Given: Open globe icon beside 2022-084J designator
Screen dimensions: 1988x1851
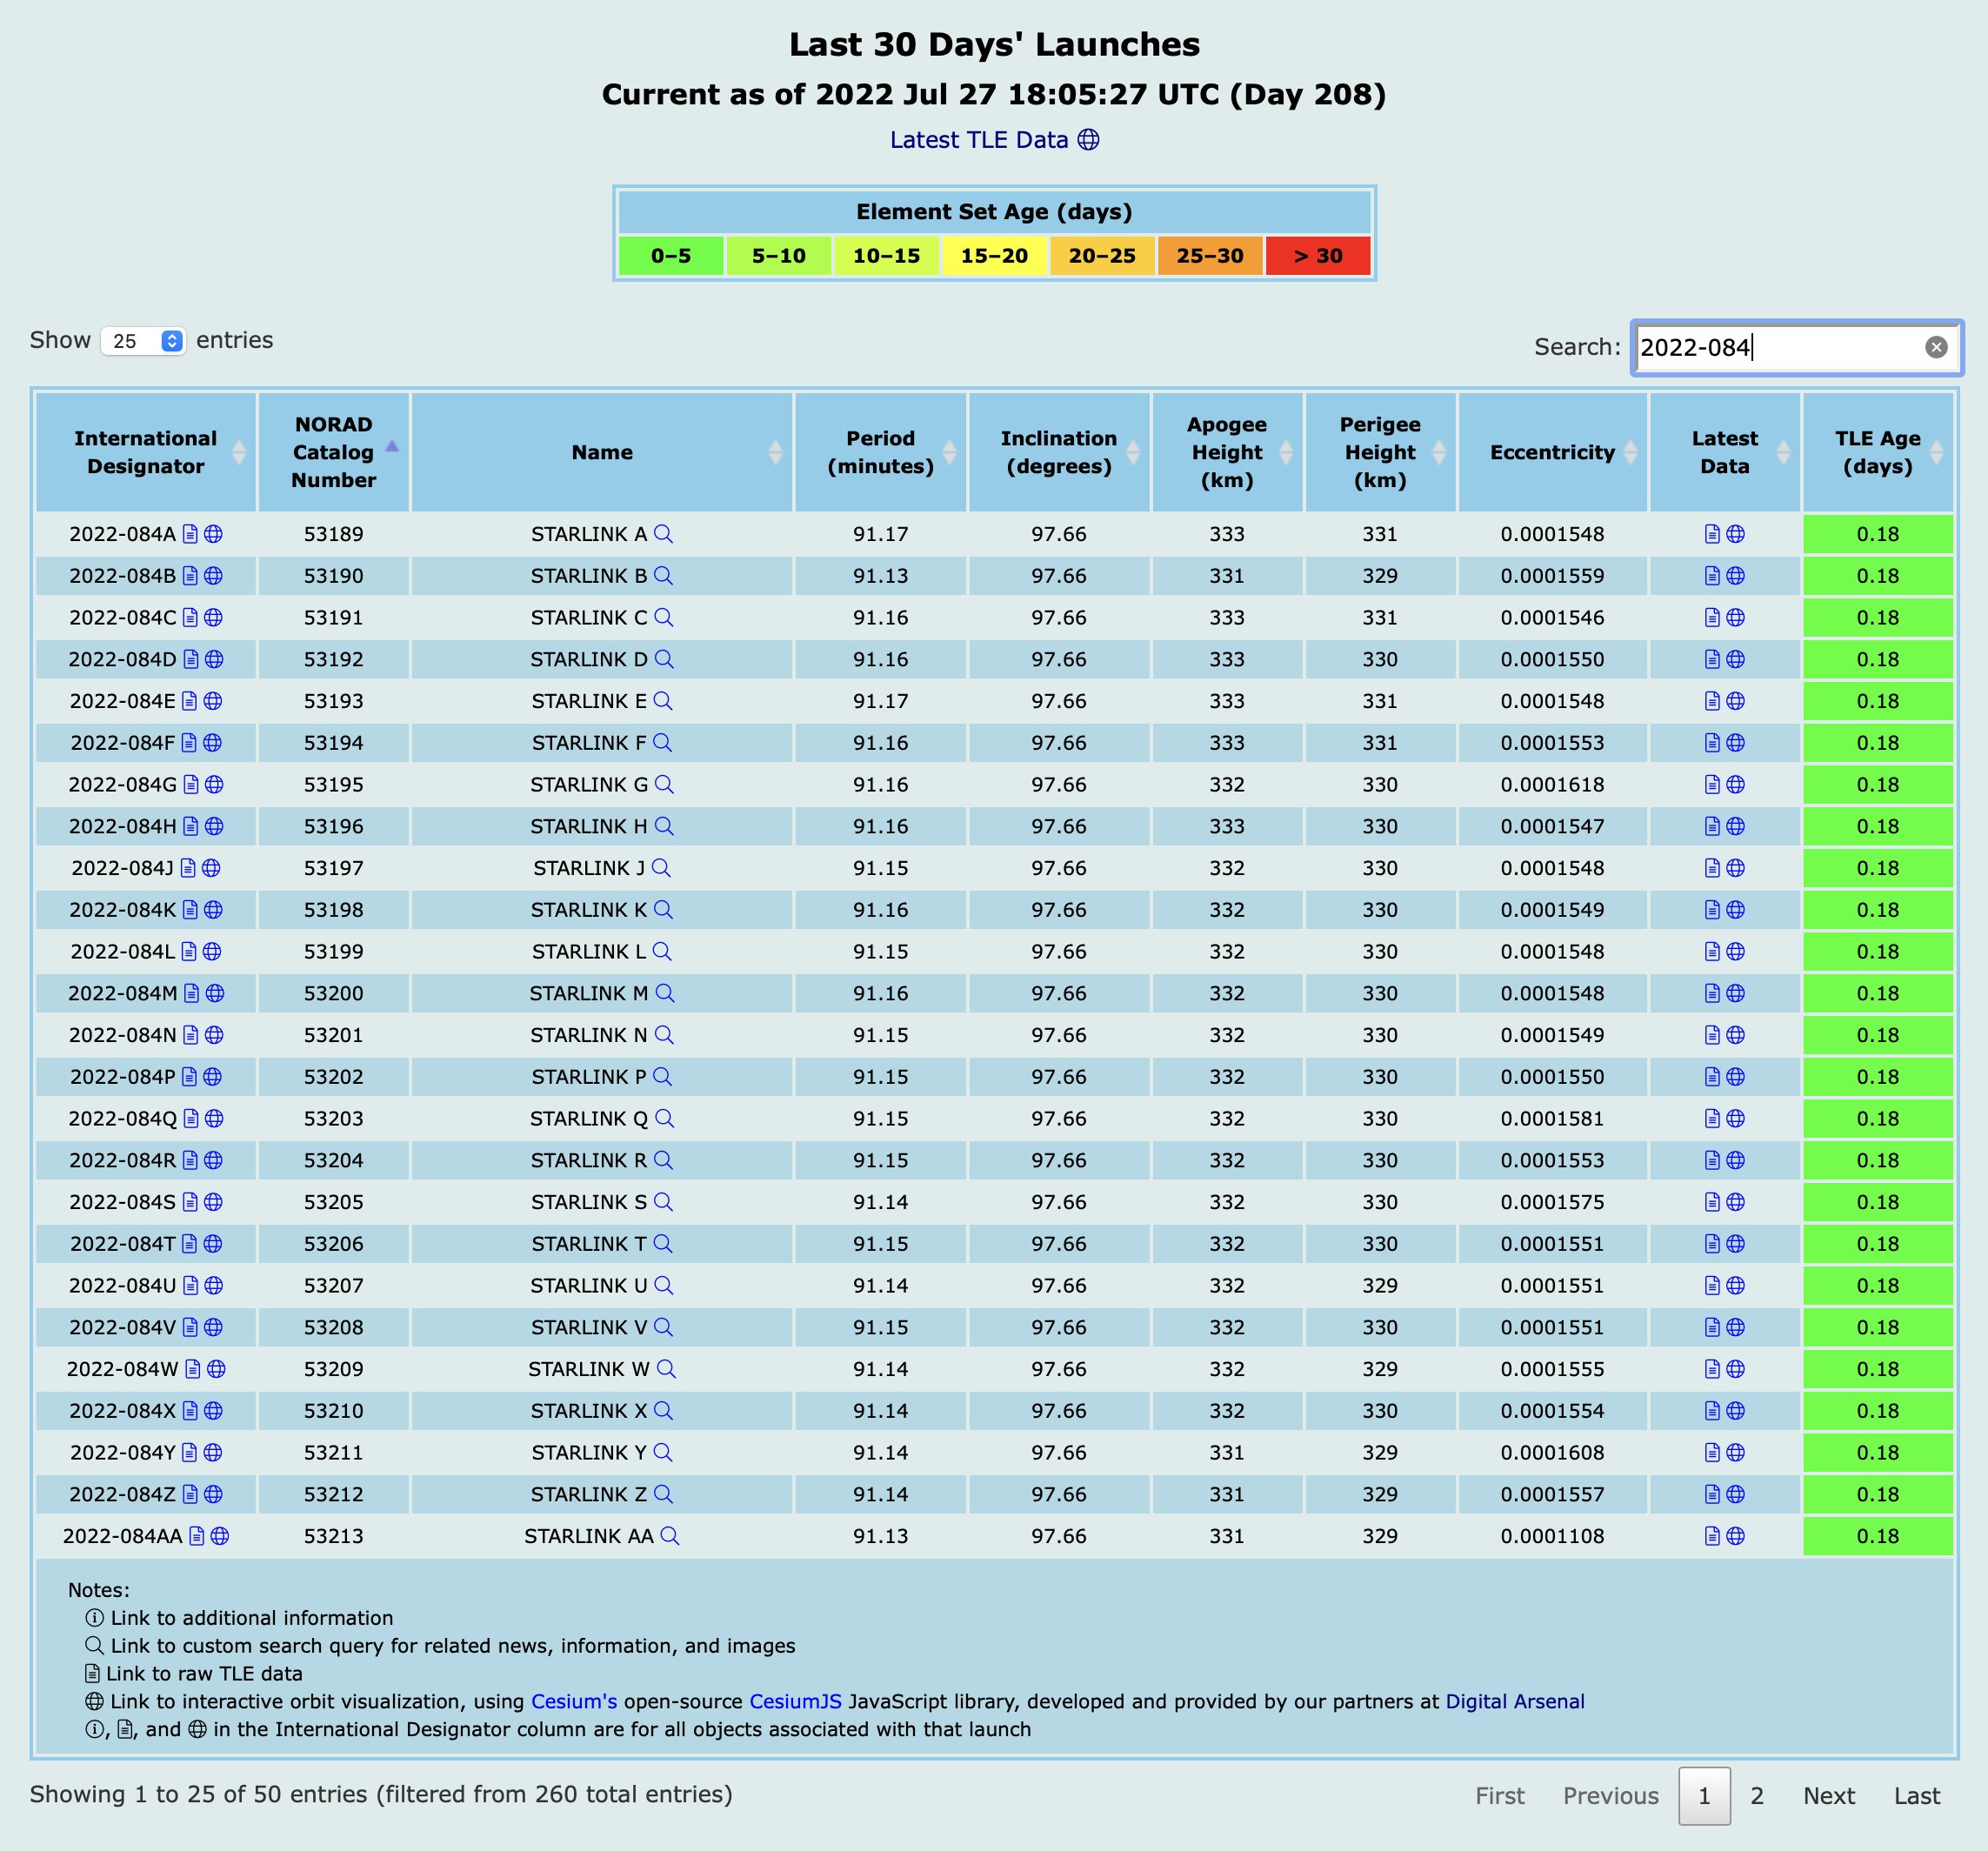Looking at the screenshot, I should (211, 868).
